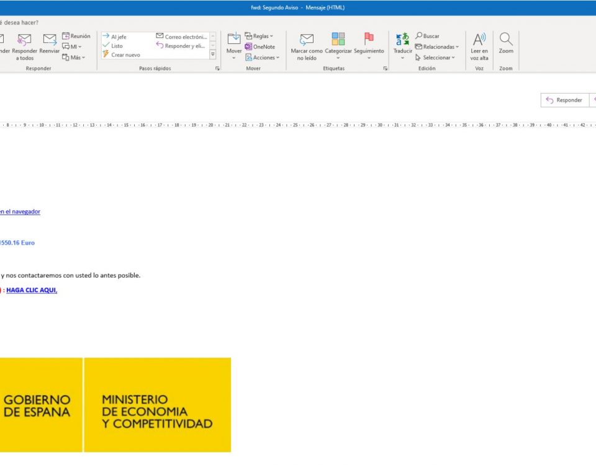Expand the Más dropdown in Responder group

74,57
